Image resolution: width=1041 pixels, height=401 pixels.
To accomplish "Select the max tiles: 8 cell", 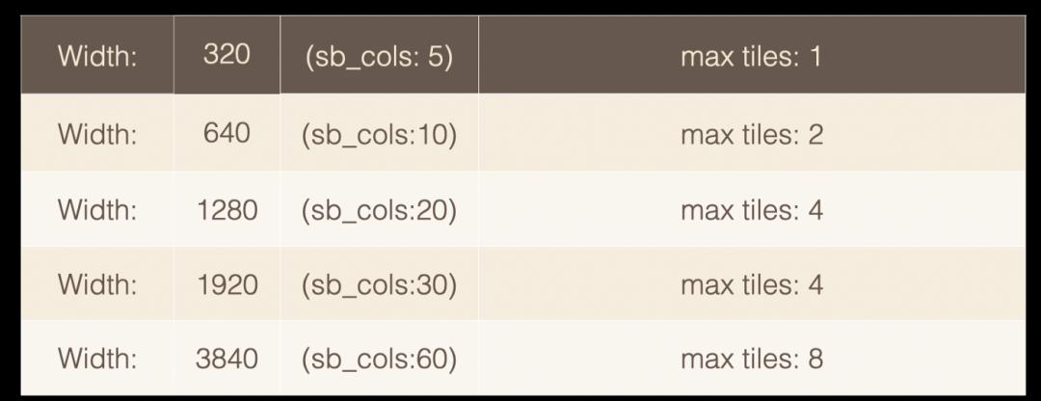I will click(751, 359).
